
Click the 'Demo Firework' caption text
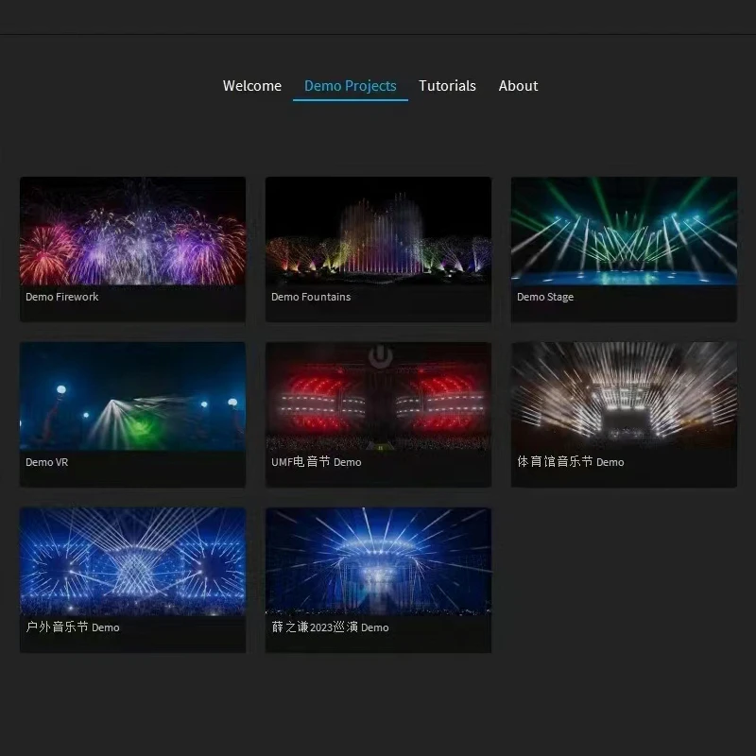pyautogui.click(x=62, y=297)
